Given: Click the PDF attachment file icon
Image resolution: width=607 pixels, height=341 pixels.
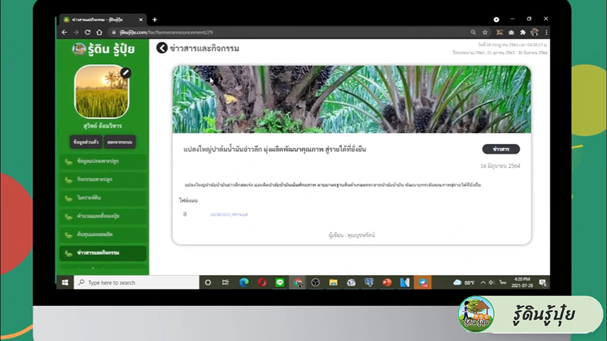Looking at the screenshot, I should (185, 214).
